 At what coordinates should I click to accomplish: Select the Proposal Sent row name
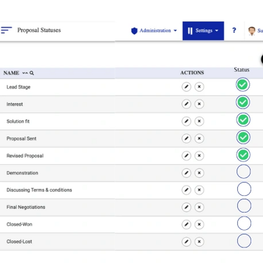coord(21,139)
